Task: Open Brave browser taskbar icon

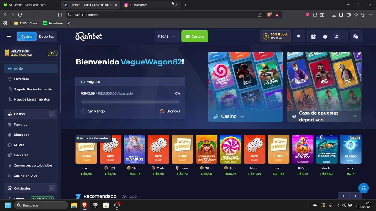Action: [x=85, y=205]
